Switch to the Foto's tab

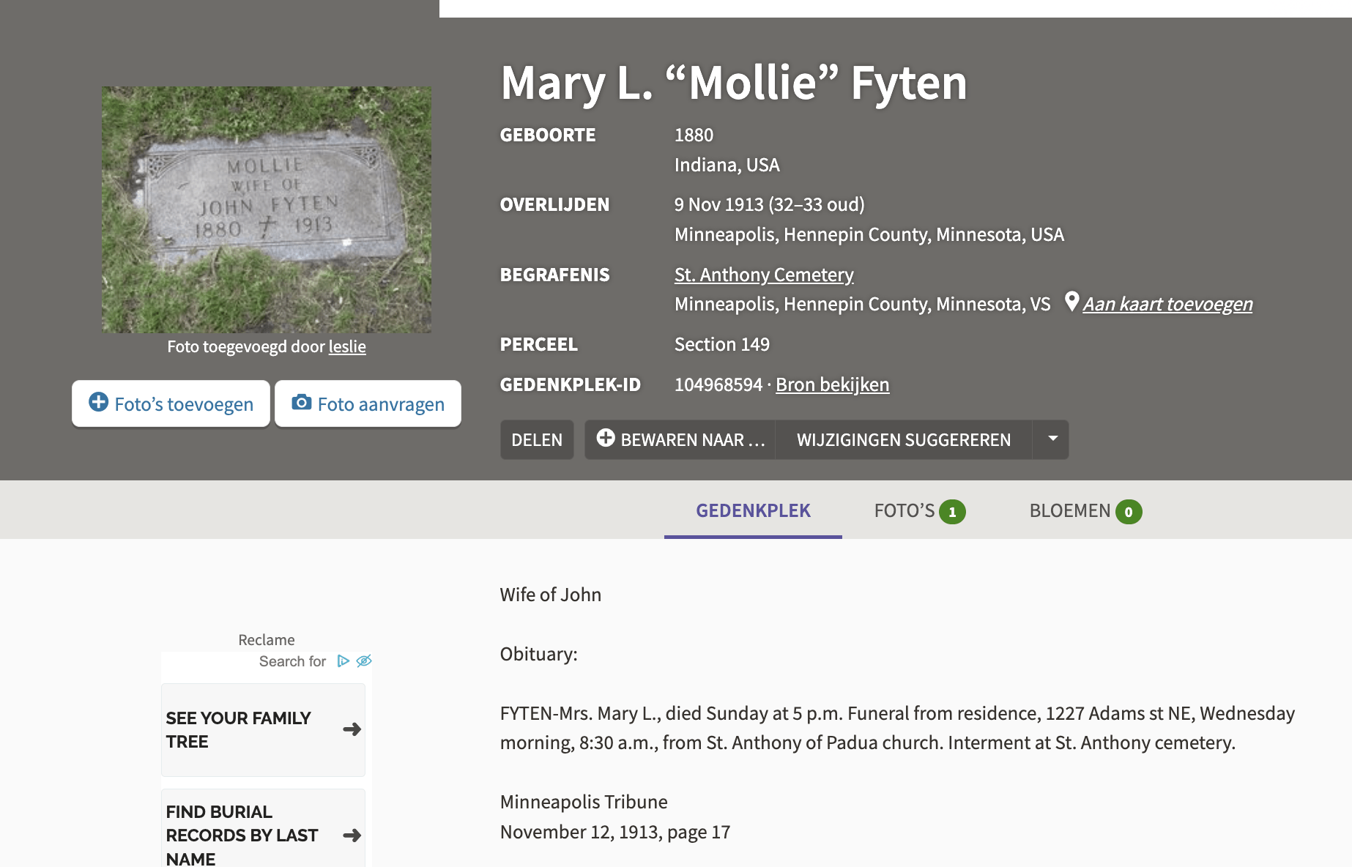point(905,511)
